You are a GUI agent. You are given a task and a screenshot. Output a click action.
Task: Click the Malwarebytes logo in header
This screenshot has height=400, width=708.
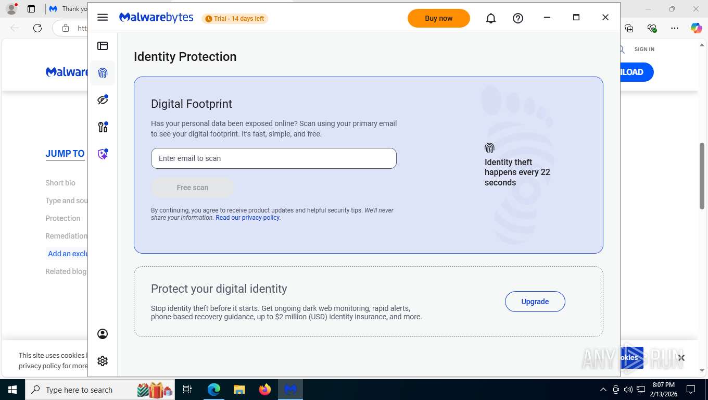coord(156,18)
